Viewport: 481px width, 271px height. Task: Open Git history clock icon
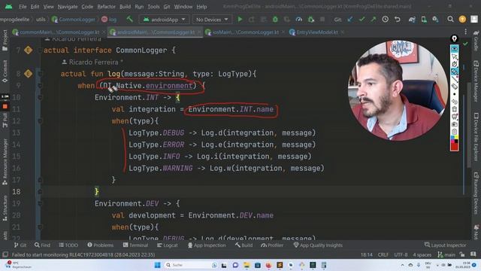point(386,20)
